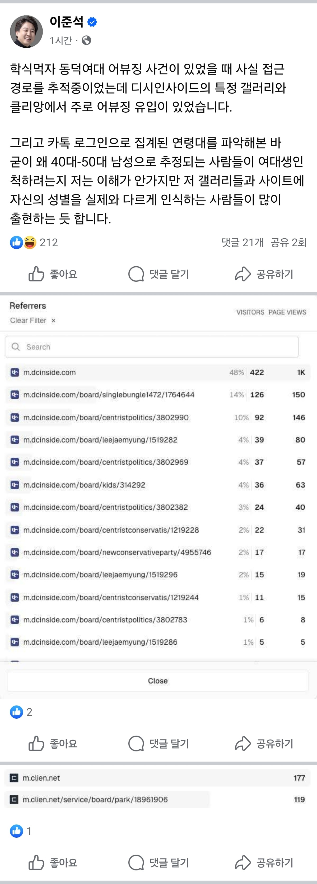Focus the referrers Search field

[152, 347]
